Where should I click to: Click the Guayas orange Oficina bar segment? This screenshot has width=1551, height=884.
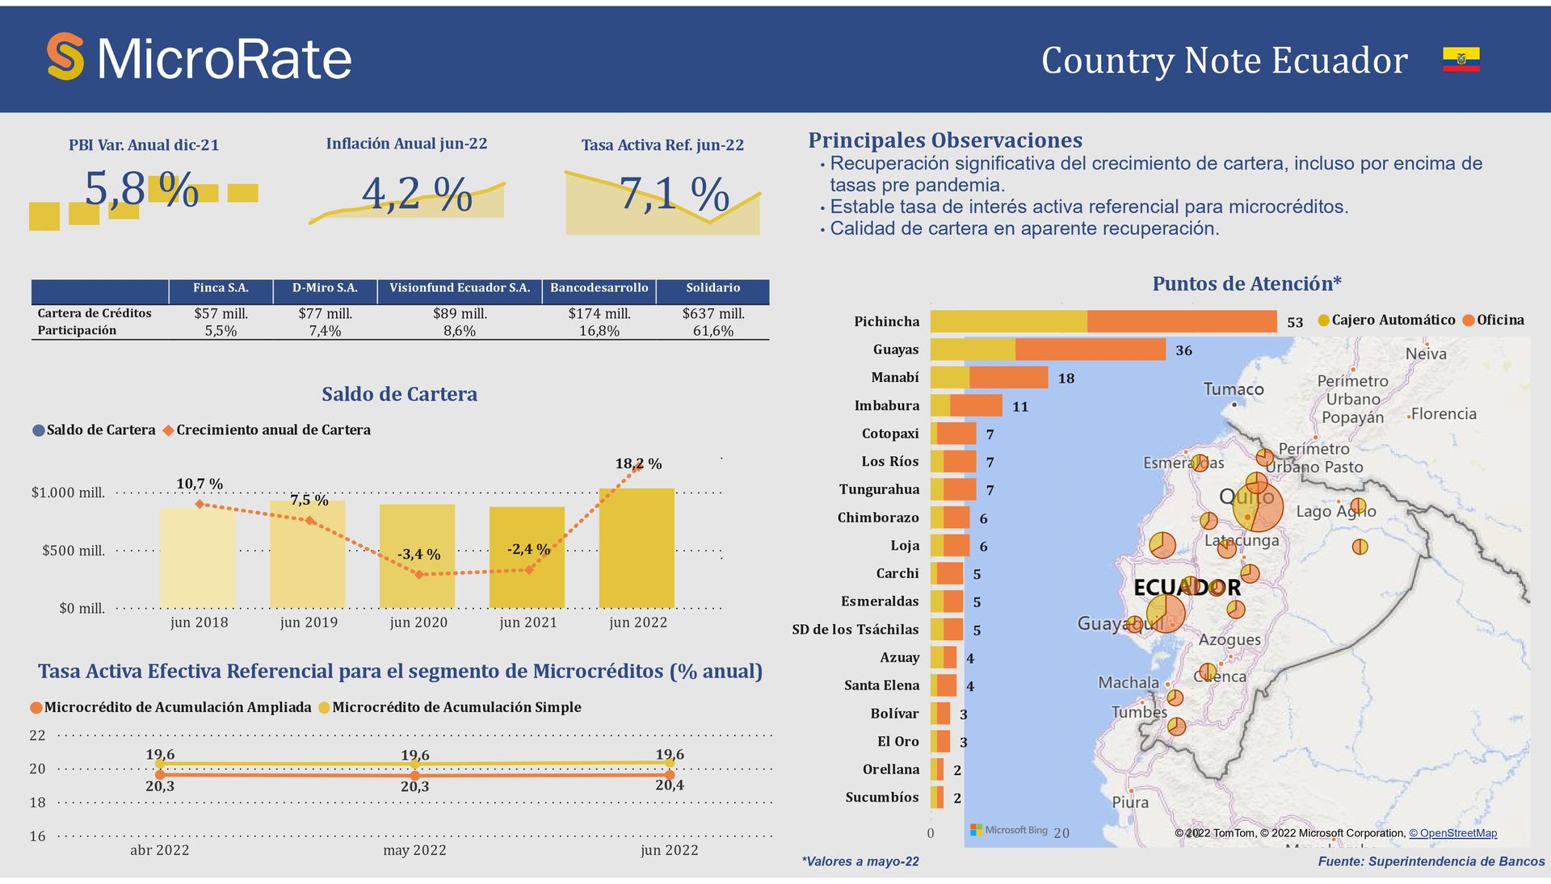[x=1090, y=350]
